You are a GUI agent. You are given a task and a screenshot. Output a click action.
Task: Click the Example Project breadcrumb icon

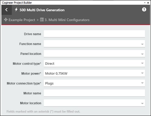coord(6,20)
